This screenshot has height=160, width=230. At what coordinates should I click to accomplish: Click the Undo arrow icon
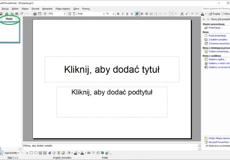pos(27,14)
